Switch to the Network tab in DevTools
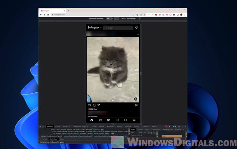Viewport: 237px width, 149px height. (x=102, y=126)
